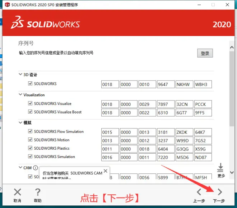This screenshot has height=208, width=237.
Task: Click SOLIDWORKS serial field containing 9647
Action: click(166, 84)
